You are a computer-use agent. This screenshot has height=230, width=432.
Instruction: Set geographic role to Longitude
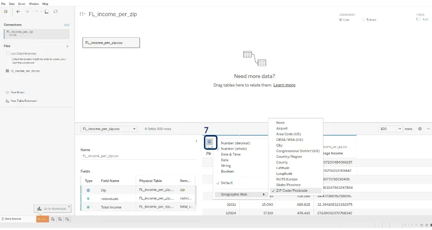coord(284,174)
